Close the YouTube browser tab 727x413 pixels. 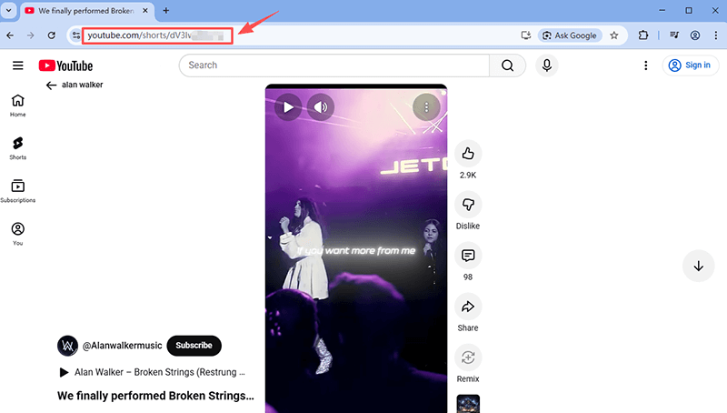click(145, 11)
